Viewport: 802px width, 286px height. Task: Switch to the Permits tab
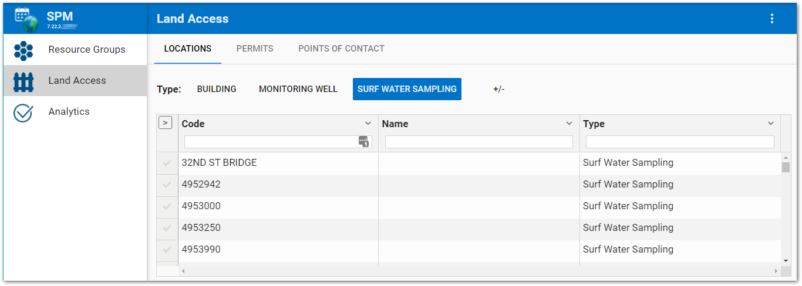click(255, 49)
